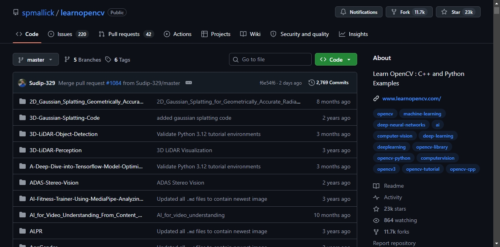This screenshot has height=247, width=500.
Task: Switch to the Code tab
Action: click(x=27, y=34)
